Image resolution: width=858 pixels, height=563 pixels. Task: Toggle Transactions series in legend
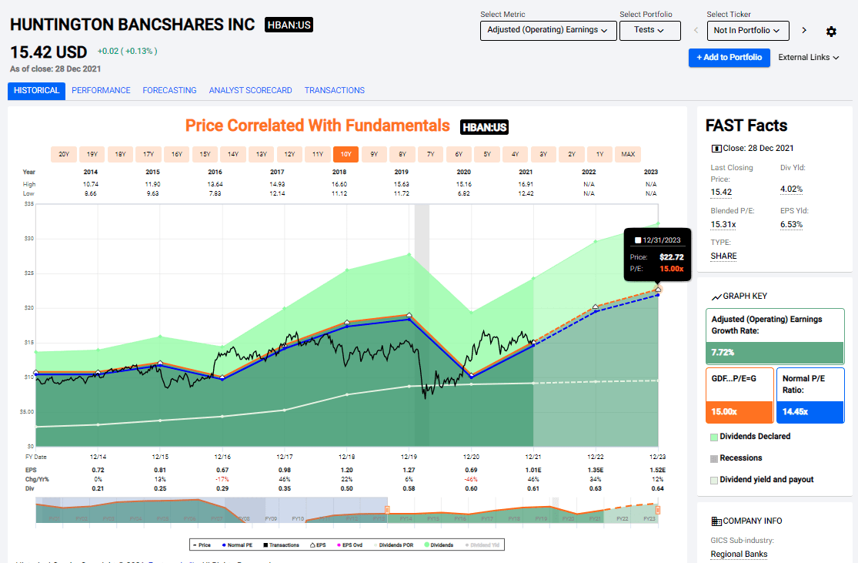click(x=282, y=545)
